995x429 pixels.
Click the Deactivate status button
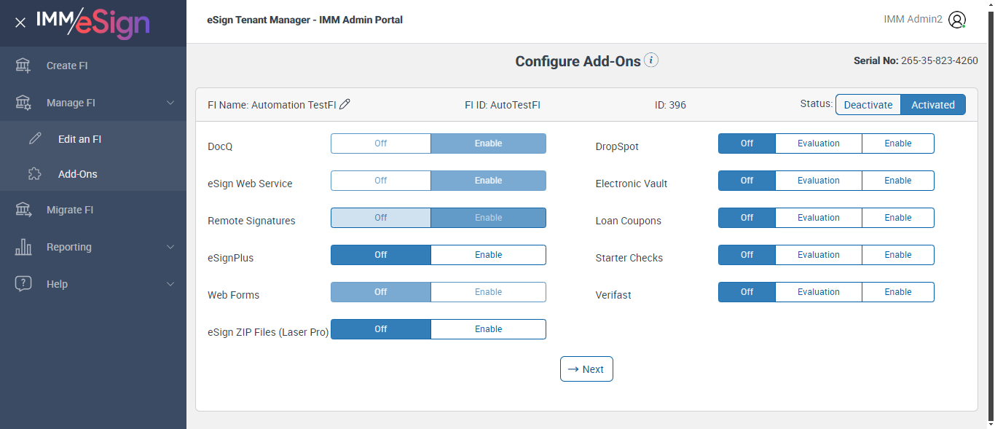click(x=868, y=105)
